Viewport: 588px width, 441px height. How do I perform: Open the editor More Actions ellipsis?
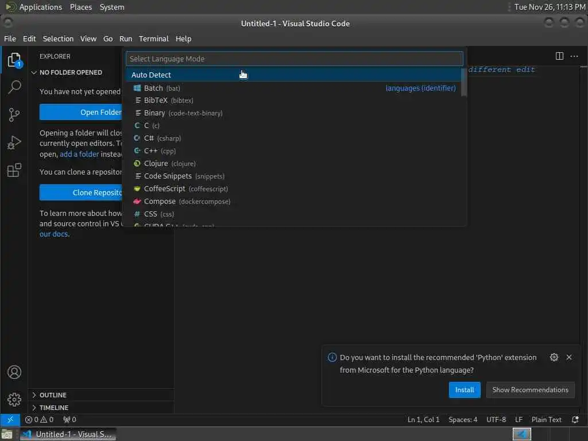click(574, 56)
